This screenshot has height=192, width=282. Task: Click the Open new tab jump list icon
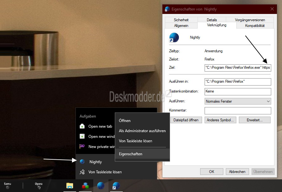(82, 126)
